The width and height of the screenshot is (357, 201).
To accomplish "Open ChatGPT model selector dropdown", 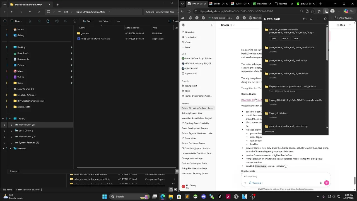I will coord(228,25).
